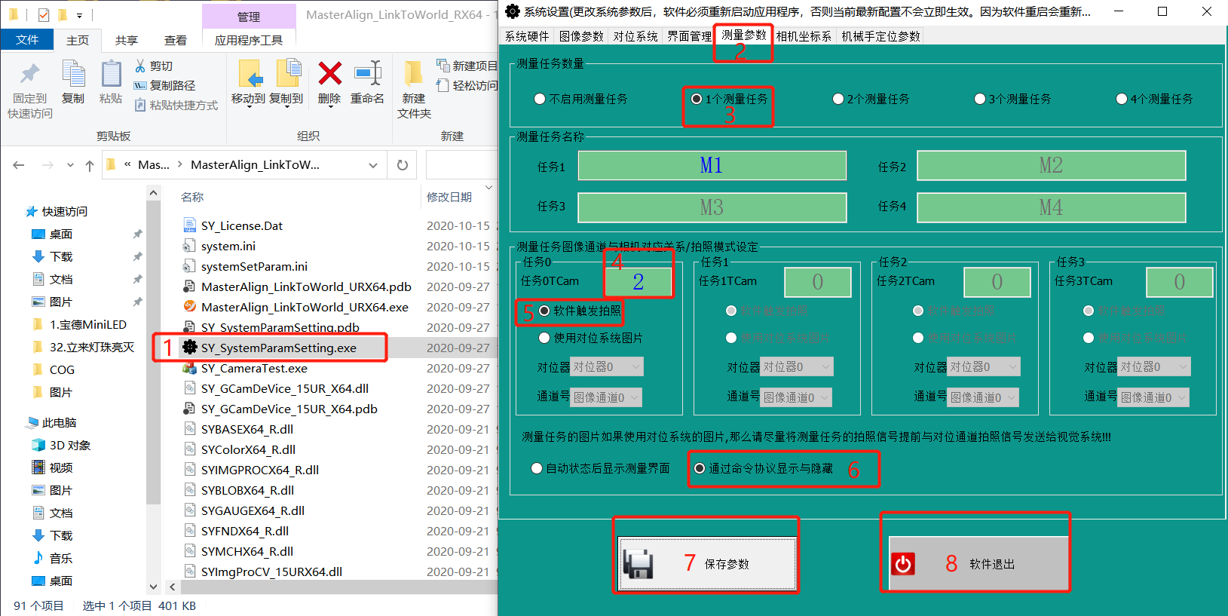Click the refresh icon beside address bar
This screenshot has height=616, width=1228.
point(403,165)
